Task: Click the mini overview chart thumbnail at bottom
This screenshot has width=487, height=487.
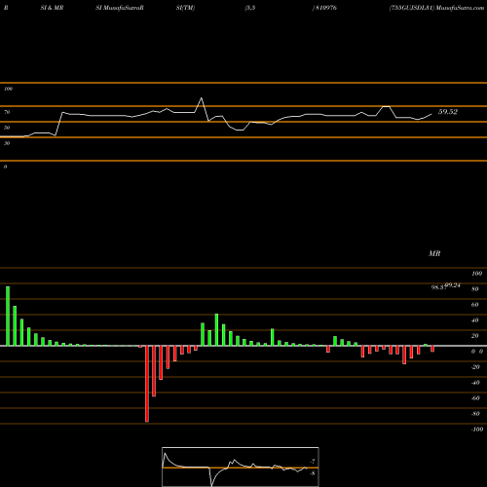Action: point(241,467)
